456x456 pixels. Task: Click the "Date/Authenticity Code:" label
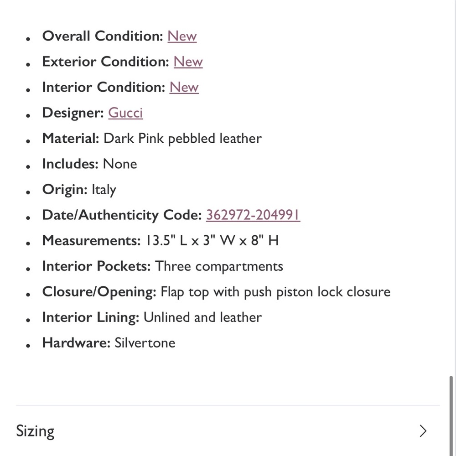coord(122,215)
